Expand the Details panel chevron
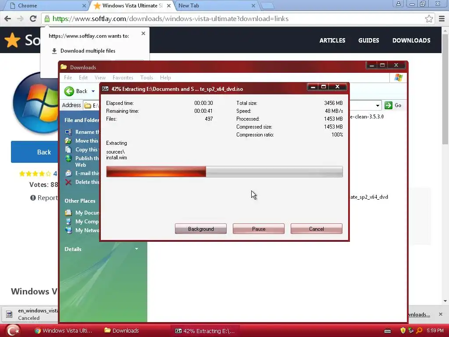 tap(137, 249)
